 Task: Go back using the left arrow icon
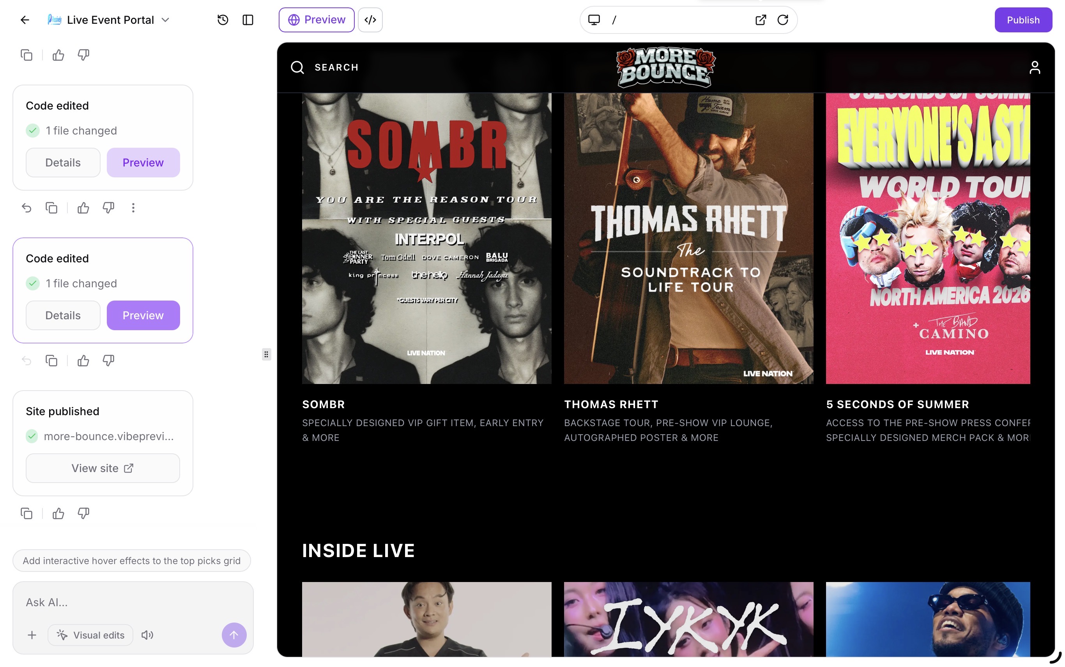(25, 20)
